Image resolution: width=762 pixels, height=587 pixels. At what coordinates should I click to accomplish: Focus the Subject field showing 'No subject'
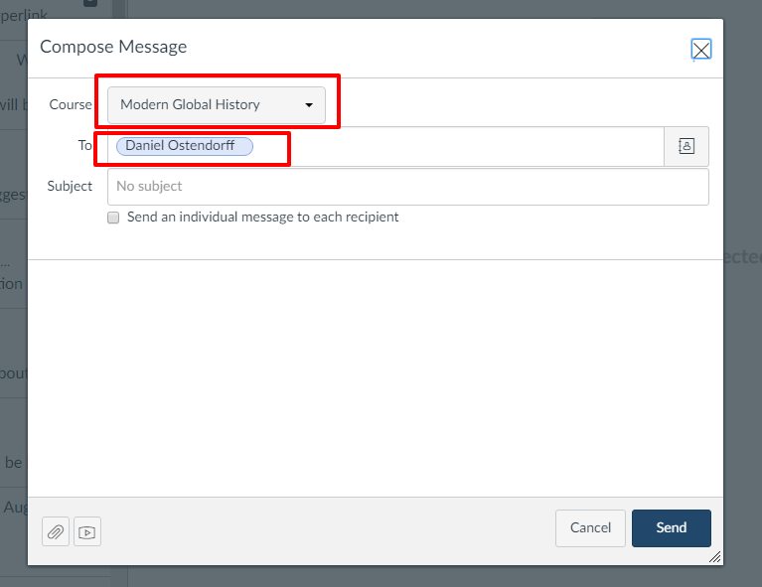407,186
